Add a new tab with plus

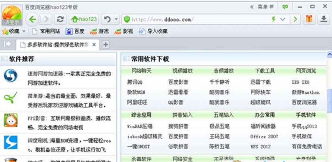pyautogui.click(x=106, y=45)
